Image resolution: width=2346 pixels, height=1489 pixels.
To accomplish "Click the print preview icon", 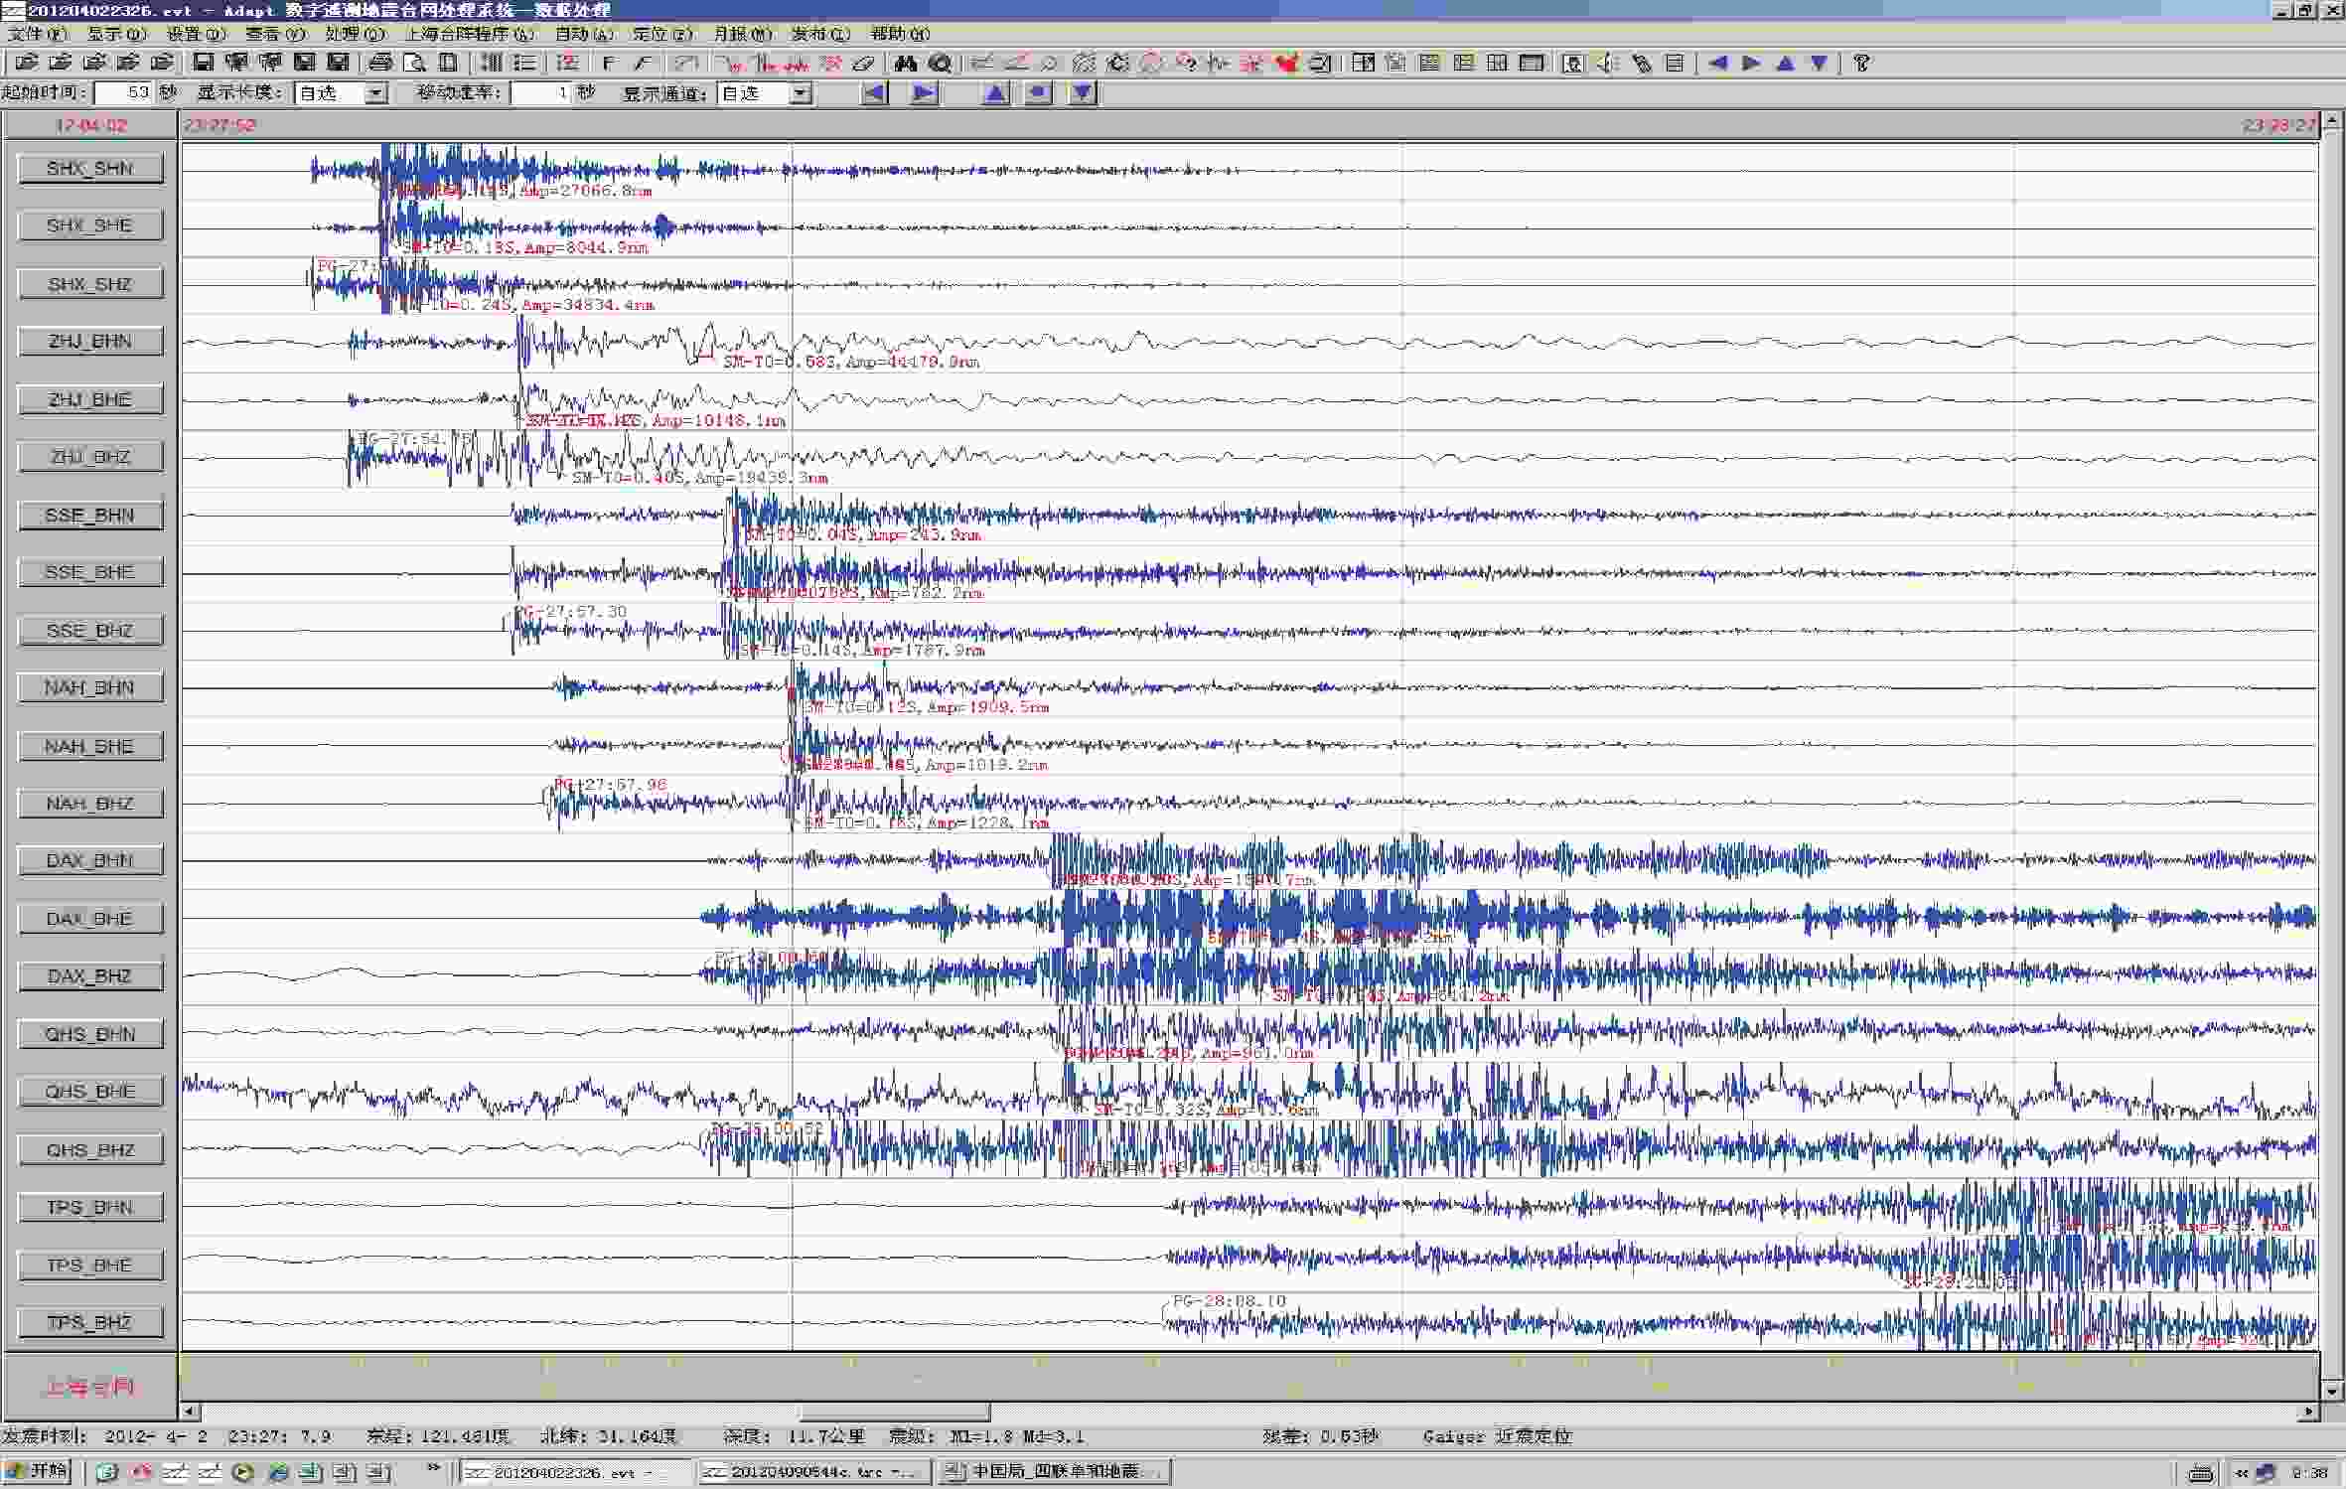I will [414, 63].
